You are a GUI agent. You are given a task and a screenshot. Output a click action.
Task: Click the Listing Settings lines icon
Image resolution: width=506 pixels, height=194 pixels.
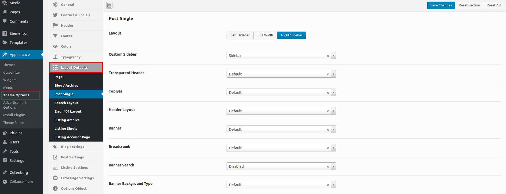coord(55,168)
